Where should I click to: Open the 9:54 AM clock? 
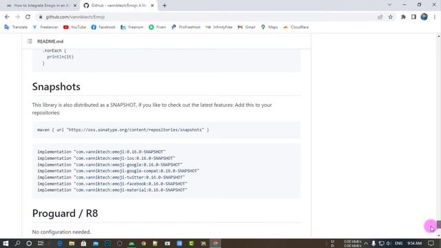coord(415,243)
